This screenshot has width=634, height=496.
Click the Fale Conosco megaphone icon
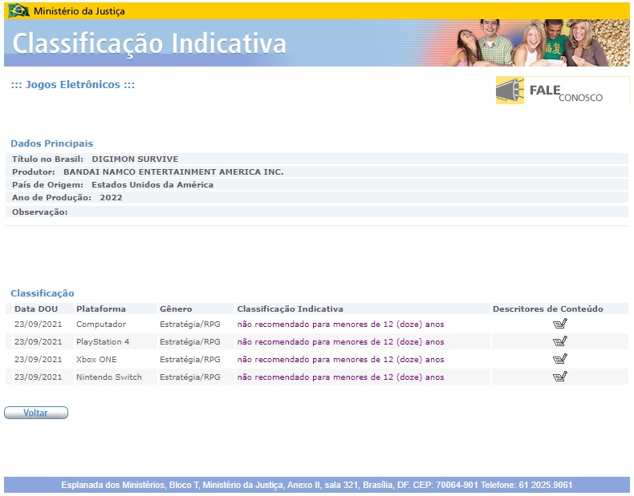coord(510,91)
